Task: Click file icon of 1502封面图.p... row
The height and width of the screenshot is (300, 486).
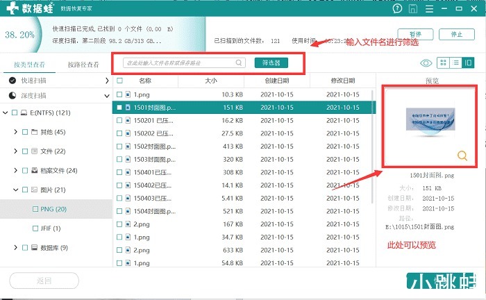Action: [x=128, y=147]
